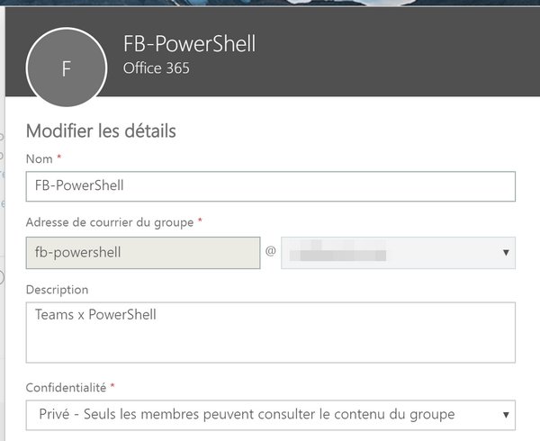This screenshot has height=441, width=540.
Task: Click the Modifier les détails heading
Action: click(x=101, y=131)
